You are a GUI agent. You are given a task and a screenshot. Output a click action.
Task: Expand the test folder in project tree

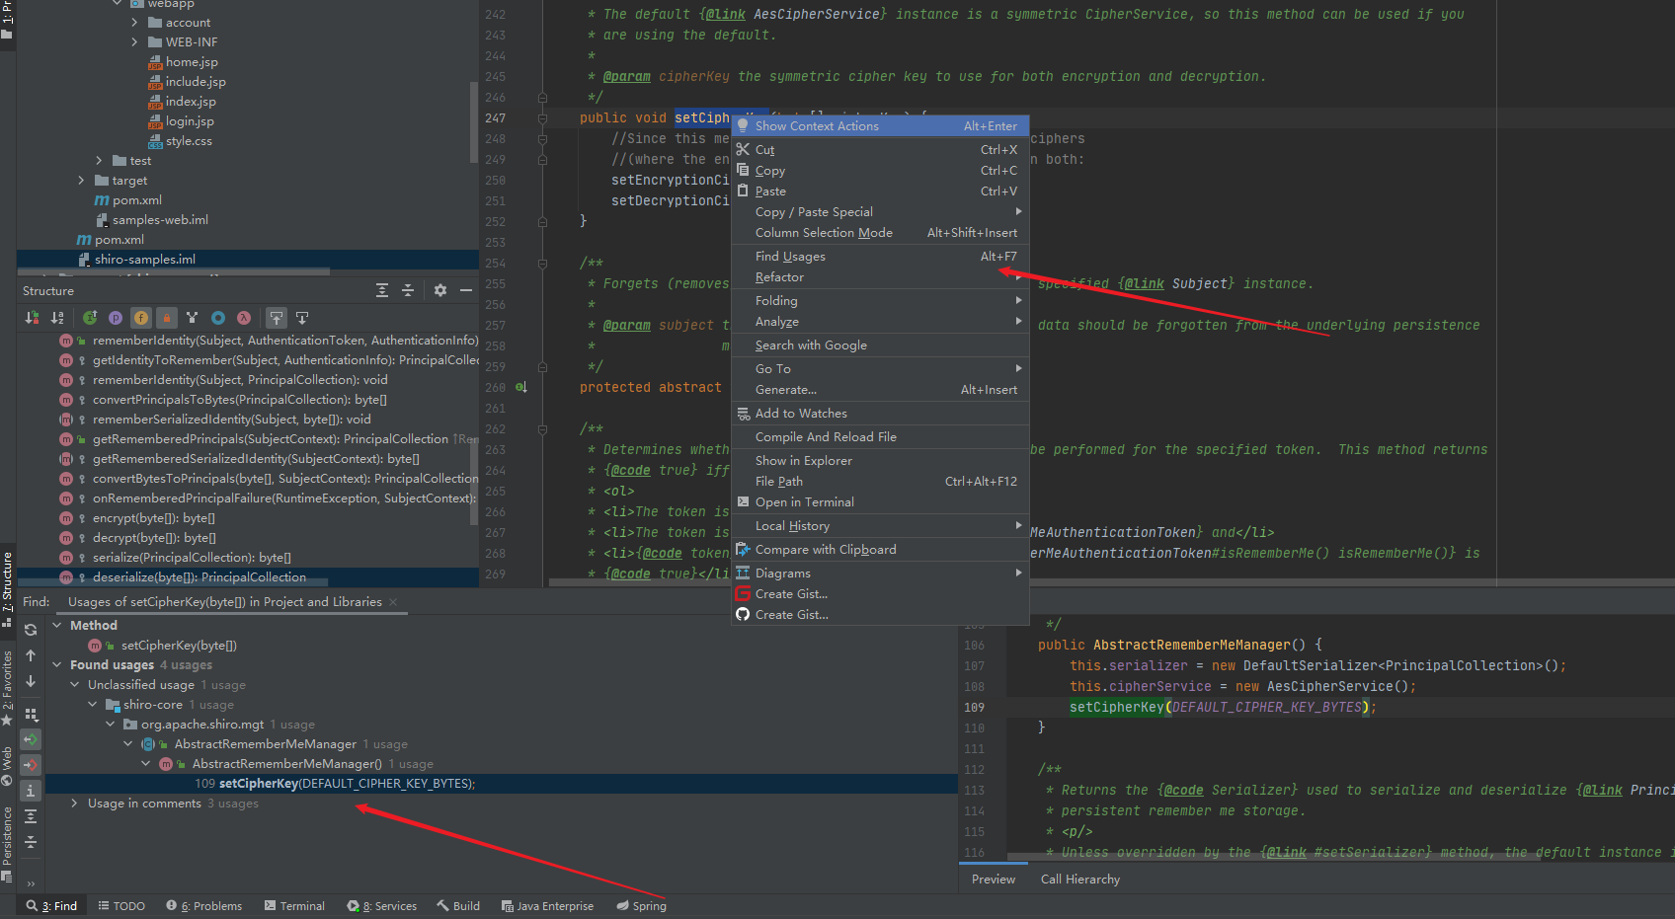point(99,161)
